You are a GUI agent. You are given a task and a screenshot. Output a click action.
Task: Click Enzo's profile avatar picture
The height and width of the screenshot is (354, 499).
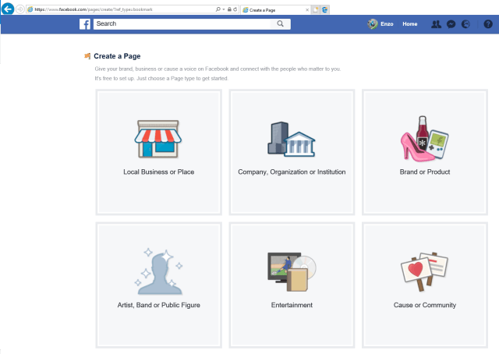pyautogui.click(x=373, y=24)
